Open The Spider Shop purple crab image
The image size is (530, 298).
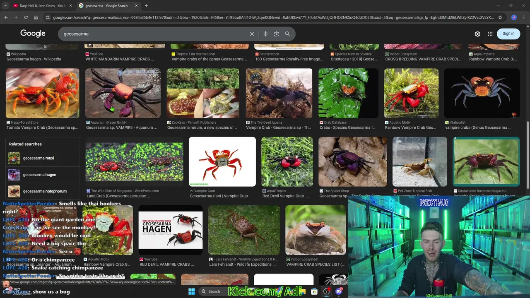(x=353, y=162)
